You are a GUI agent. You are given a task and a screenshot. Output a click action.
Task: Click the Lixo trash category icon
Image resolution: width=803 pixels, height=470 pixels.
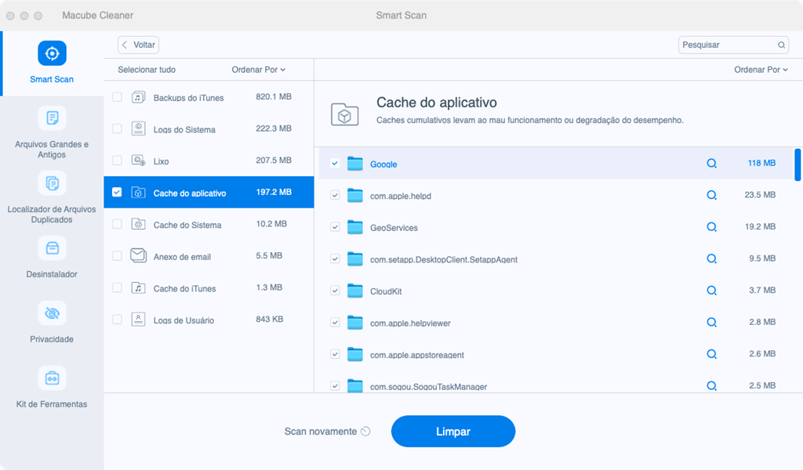pyautogui.click(x=138, y=161)
